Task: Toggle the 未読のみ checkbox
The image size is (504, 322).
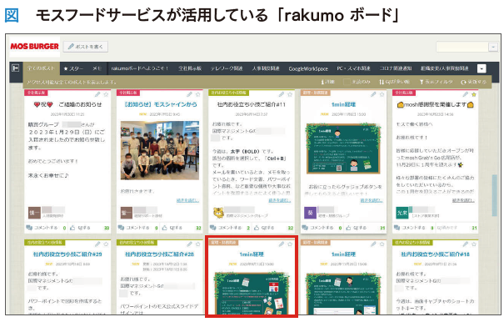Action: pyautogui.click(x=347, y=82)
